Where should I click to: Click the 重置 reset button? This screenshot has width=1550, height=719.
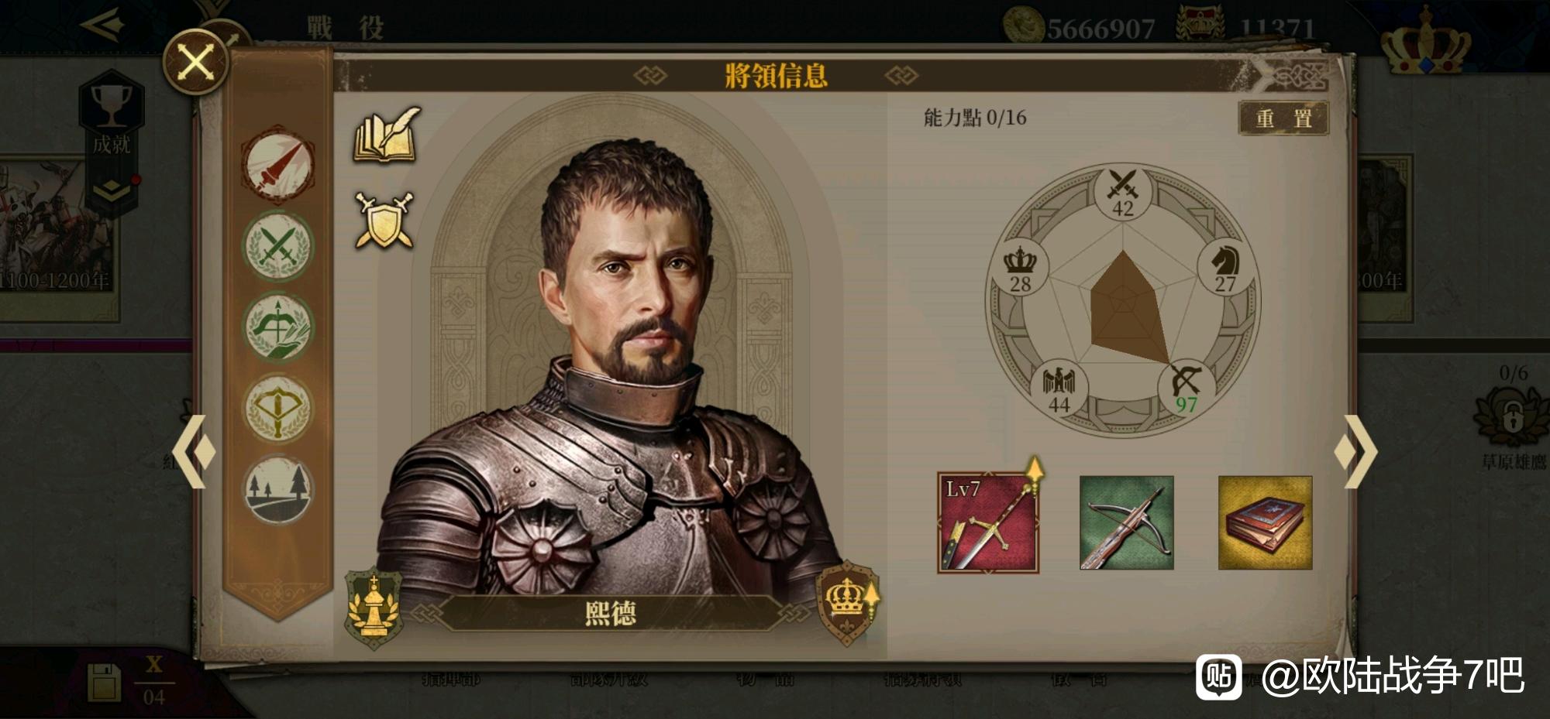coord(1283,118)
